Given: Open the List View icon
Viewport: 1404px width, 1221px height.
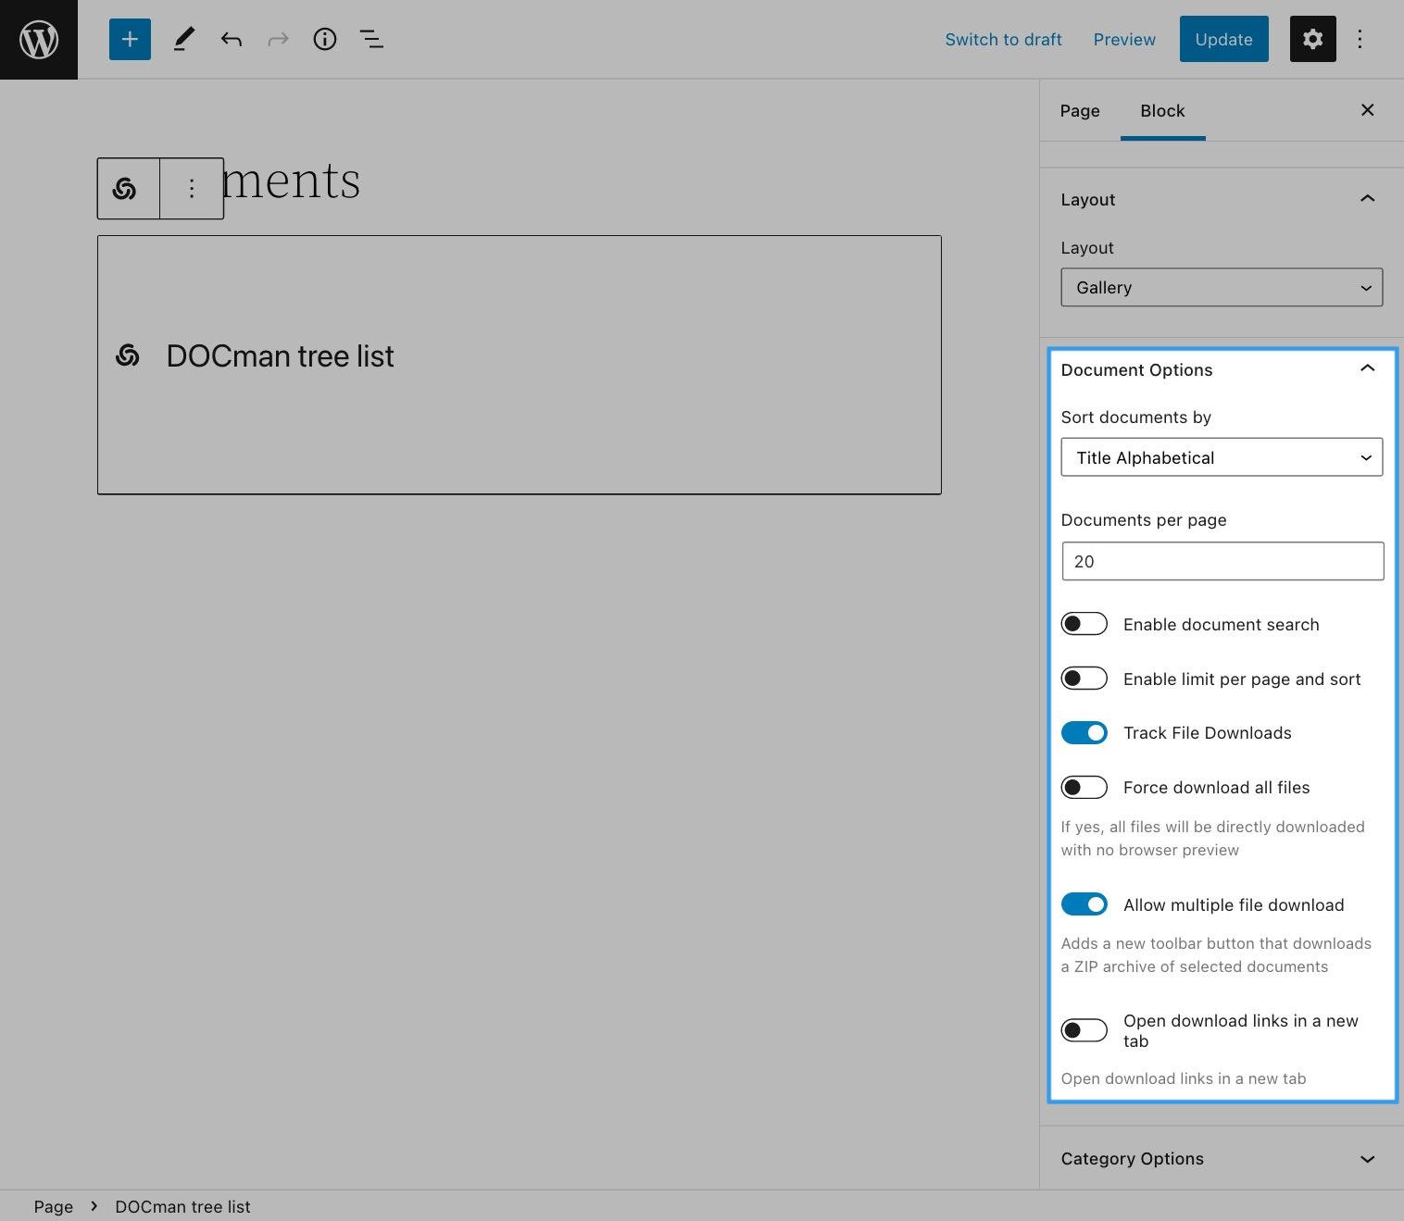Looking at the screenshot, I should click(x=371, y=40).
